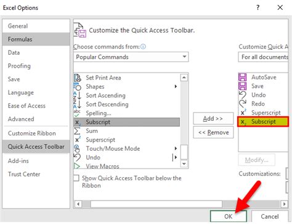This screenshot has width=292, height=224.
Task: Open the Advanced options category
Action: (36, 119)
